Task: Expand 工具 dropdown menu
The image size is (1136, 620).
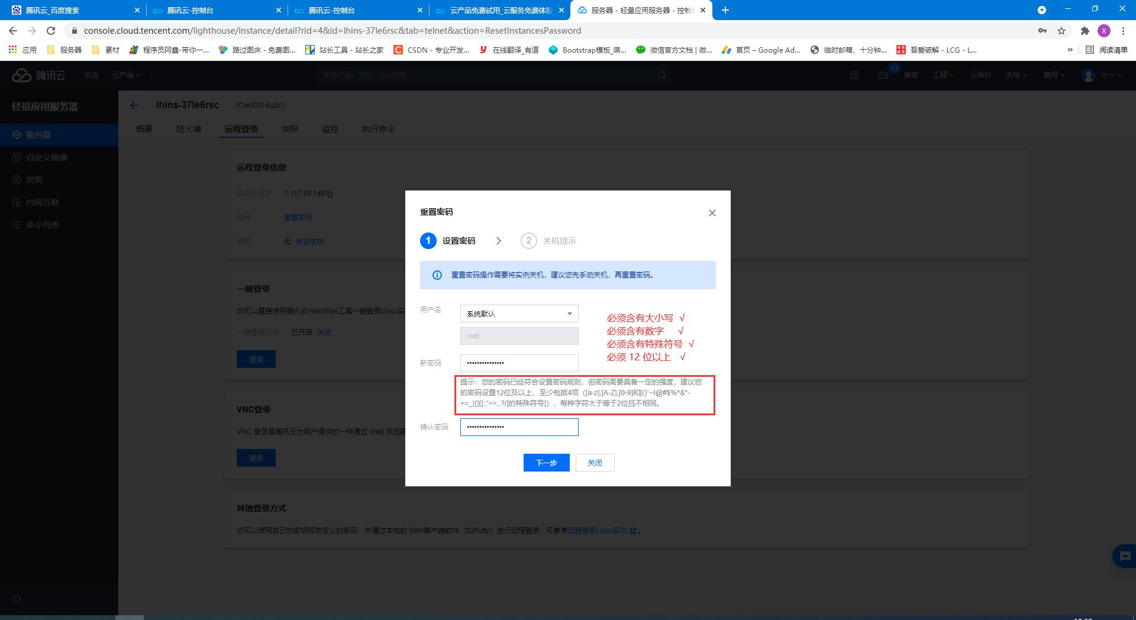Action: click(943, 75)
